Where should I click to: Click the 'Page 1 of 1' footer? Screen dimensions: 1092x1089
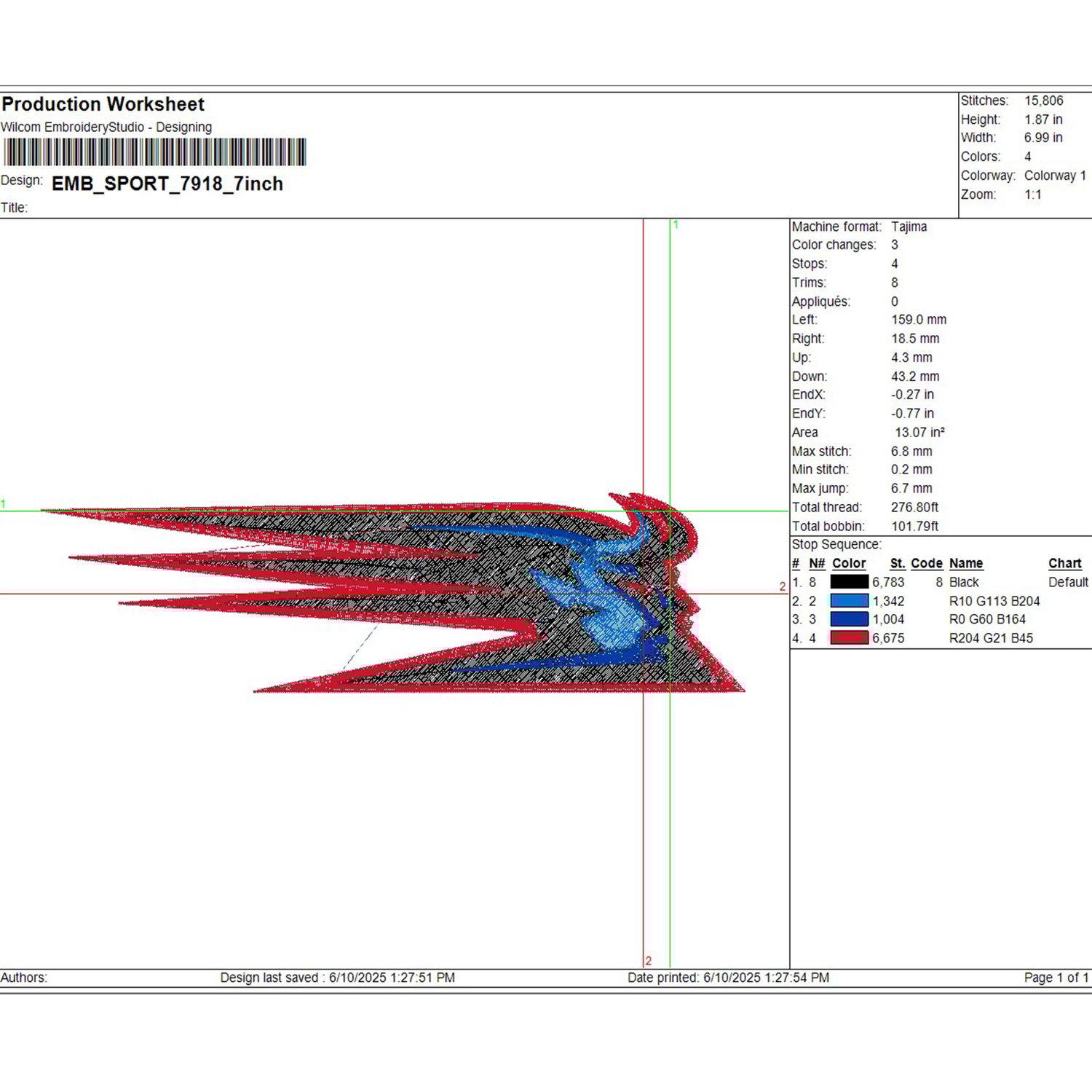point(1056,978)
